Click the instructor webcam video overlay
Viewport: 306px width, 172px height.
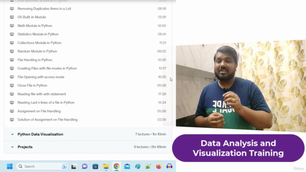pyautogui.click(x=241, y=86)
